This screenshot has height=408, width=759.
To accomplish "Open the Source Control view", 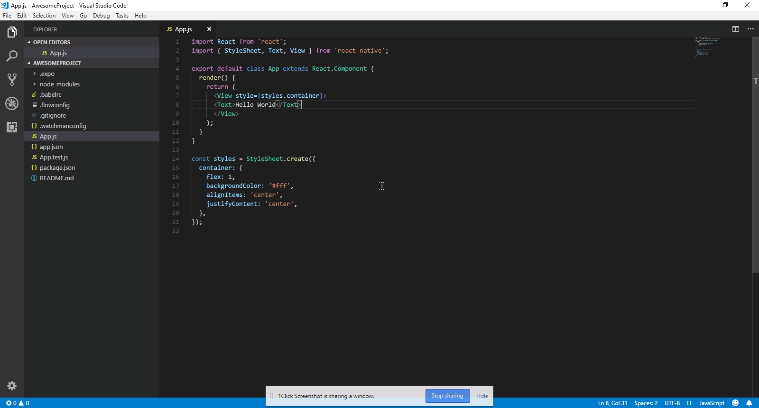I will [12, 80].
